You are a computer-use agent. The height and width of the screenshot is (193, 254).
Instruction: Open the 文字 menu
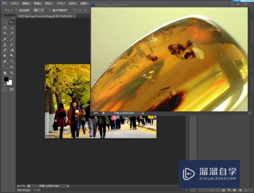(x=61, y=4)
